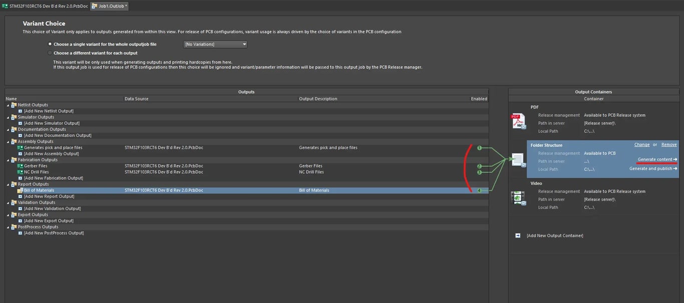Collapse the Report Outputs group
This screenshot has width=684, height=303.
(x=8, y=184)
